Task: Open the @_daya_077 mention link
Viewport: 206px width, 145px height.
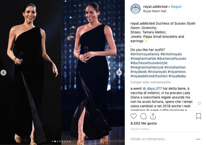Action: (152, 89)
